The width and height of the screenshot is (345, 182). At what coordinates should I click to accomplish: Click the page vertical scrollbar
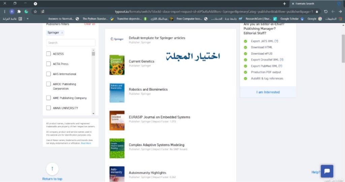point(343,49)
